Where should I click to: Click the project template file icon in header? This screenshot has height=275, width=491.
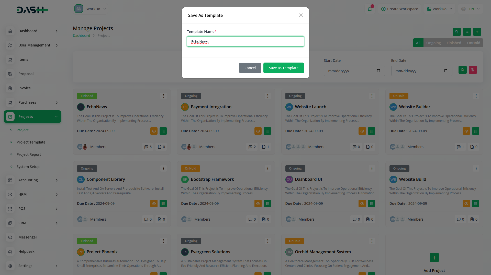coord(457,32)
